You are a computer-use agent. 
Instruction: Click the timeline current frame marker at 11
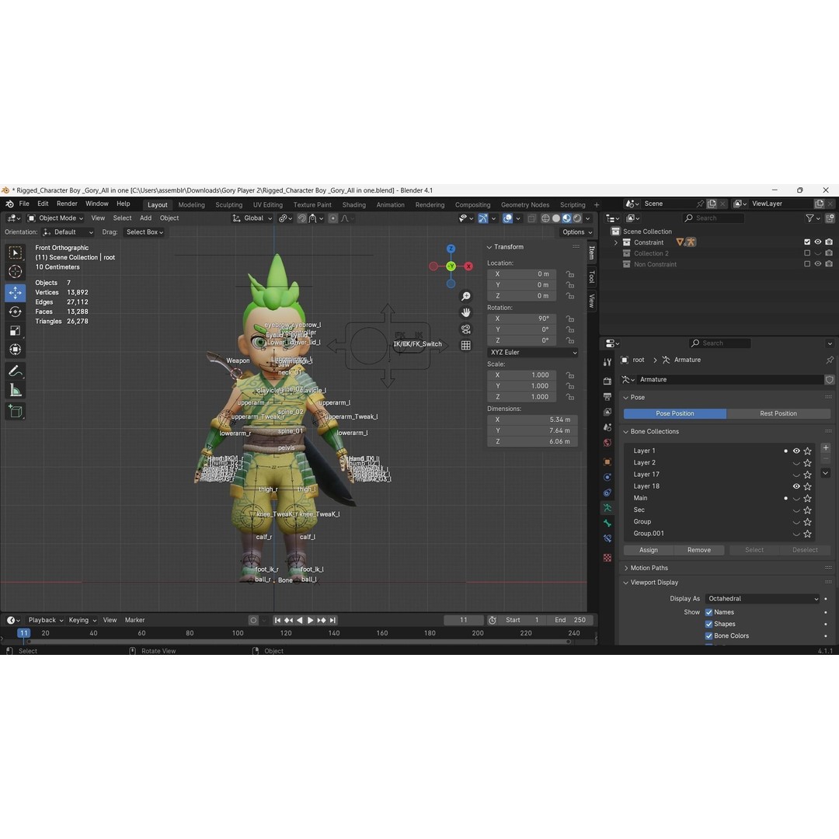tap(23, 634)
